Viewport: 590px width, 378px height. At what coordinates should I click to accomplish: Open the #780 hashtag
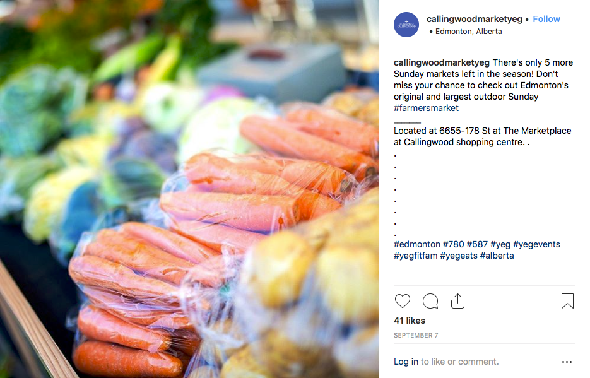(454, 244)
